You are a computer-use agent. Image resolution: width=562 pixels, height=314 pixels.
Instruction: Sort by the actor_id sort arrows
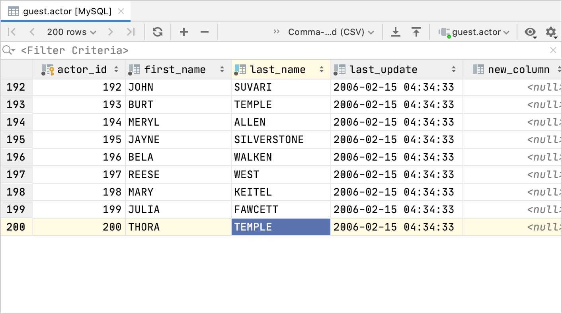(x=116, y=70)
